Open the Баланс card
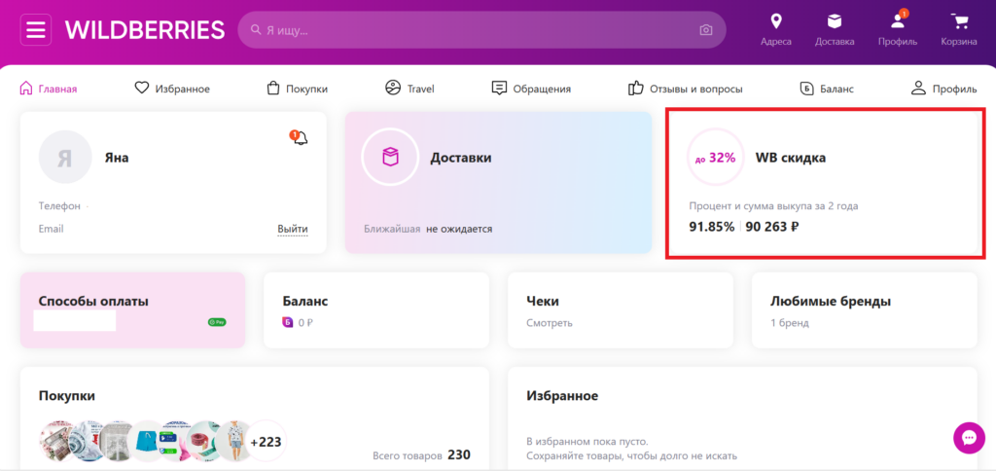The height and width of the screenshot is (471, 996). pos(376,310)
